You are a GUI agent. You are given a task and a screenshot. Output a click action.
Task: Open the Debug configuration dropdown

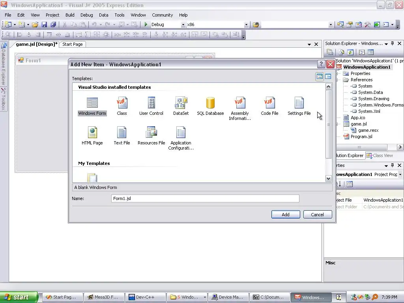183,25
